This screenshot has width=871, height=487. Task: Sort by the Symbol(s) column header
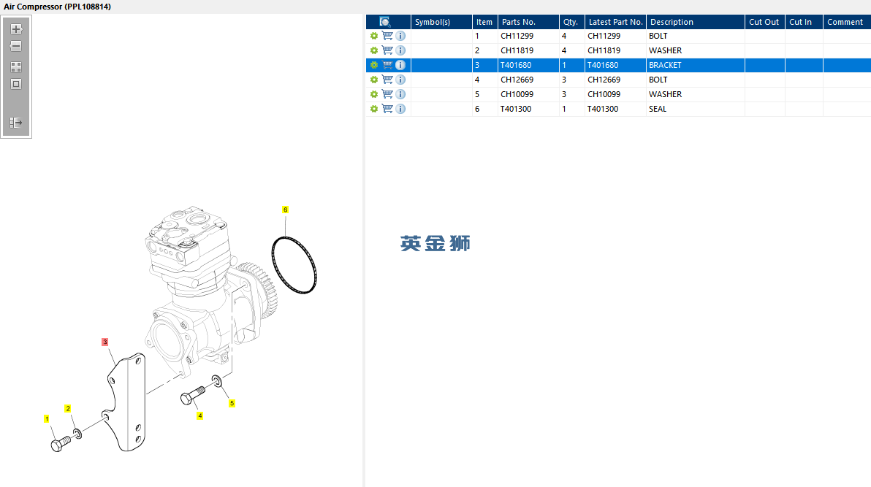click(441, 22)
